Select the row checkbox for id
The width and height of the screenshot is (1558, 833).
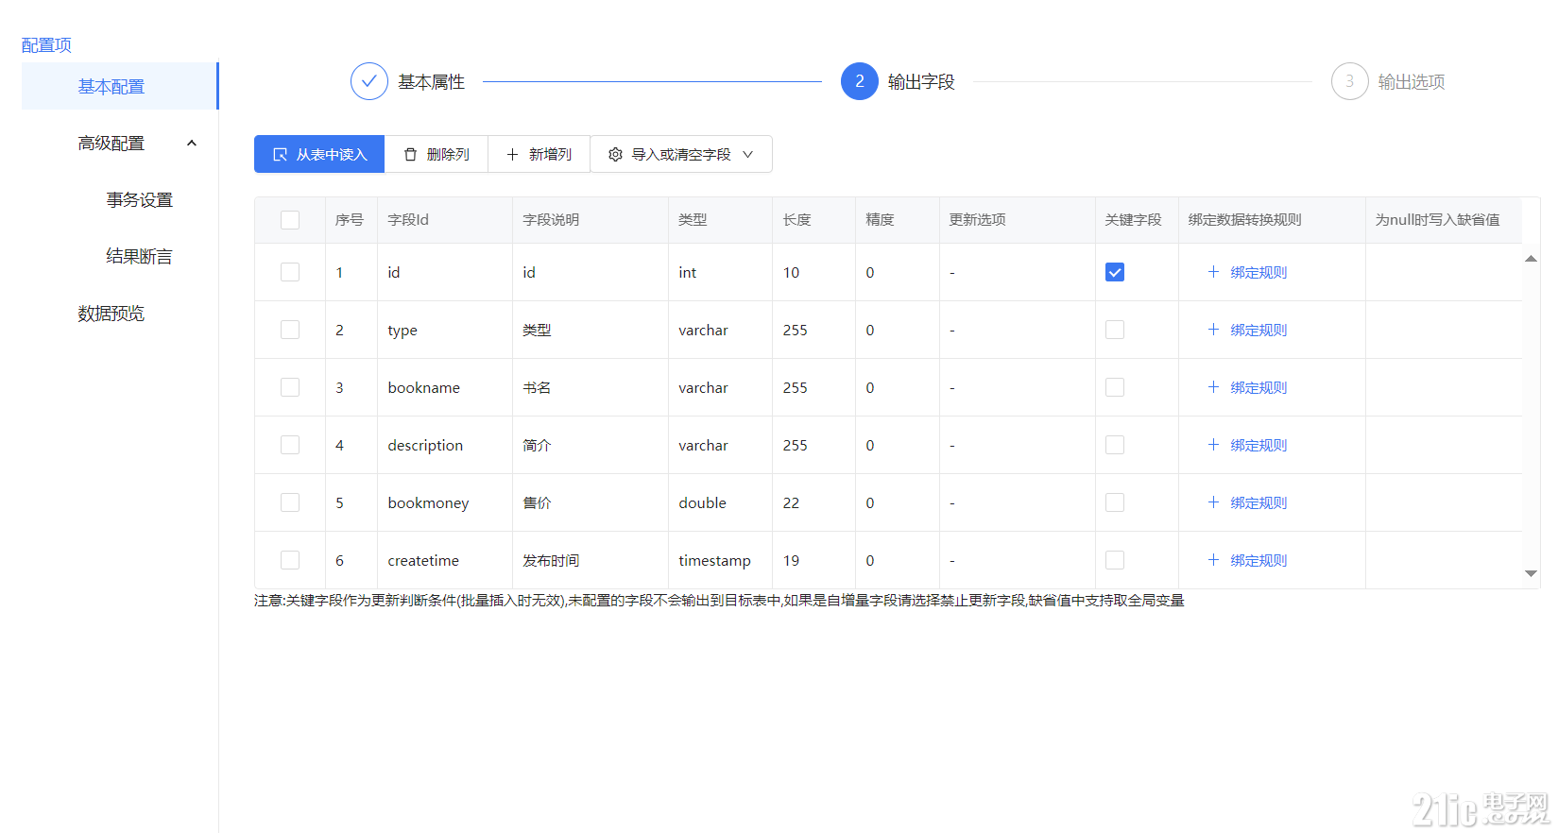click(x=290, y=272)
